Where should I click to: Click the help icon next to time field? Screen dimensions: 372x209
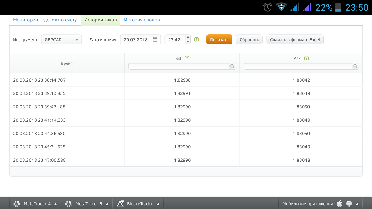197,40
